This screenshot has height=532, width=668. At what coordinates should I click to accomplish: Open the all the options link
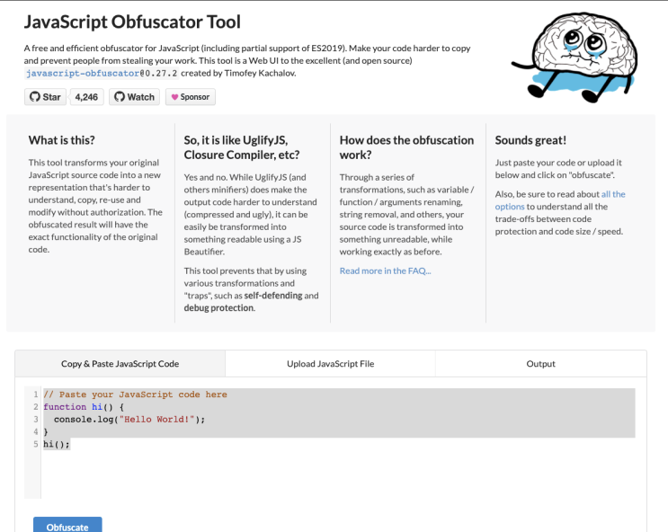click(x=560, y=200)
